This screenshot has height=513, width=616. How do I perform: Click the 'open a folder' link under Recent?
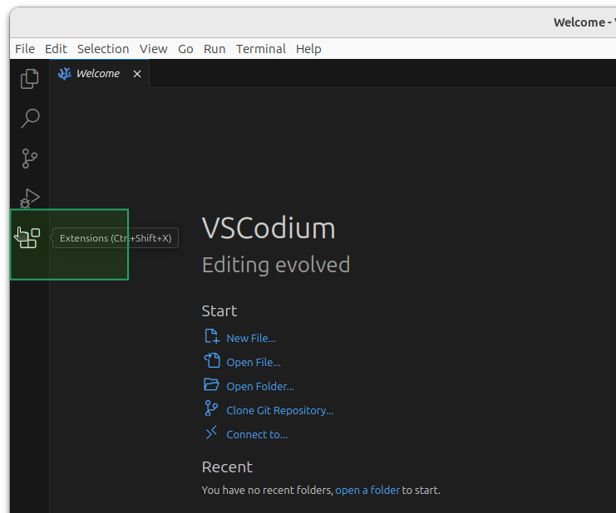pos(367,490)
